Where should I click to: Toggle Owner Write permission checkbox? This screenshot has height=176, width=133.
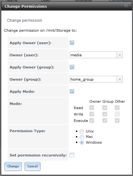coord(92,114)
